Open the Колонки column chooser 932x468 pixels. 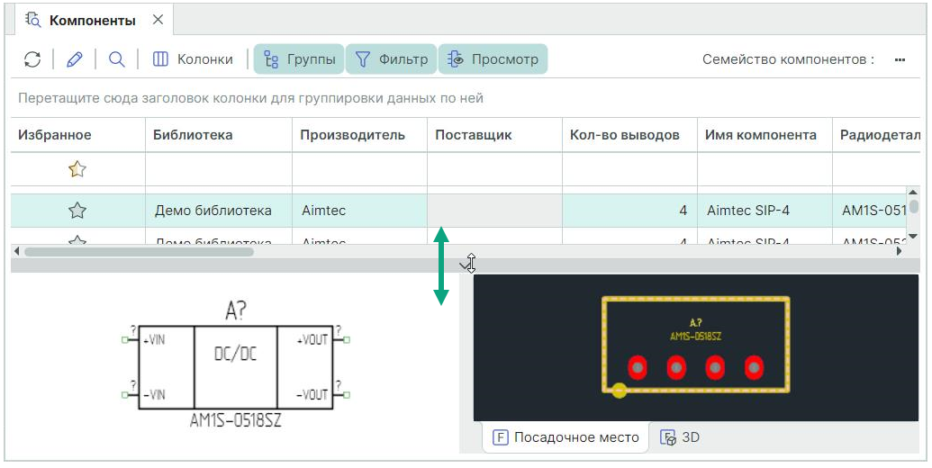(193, 59)
